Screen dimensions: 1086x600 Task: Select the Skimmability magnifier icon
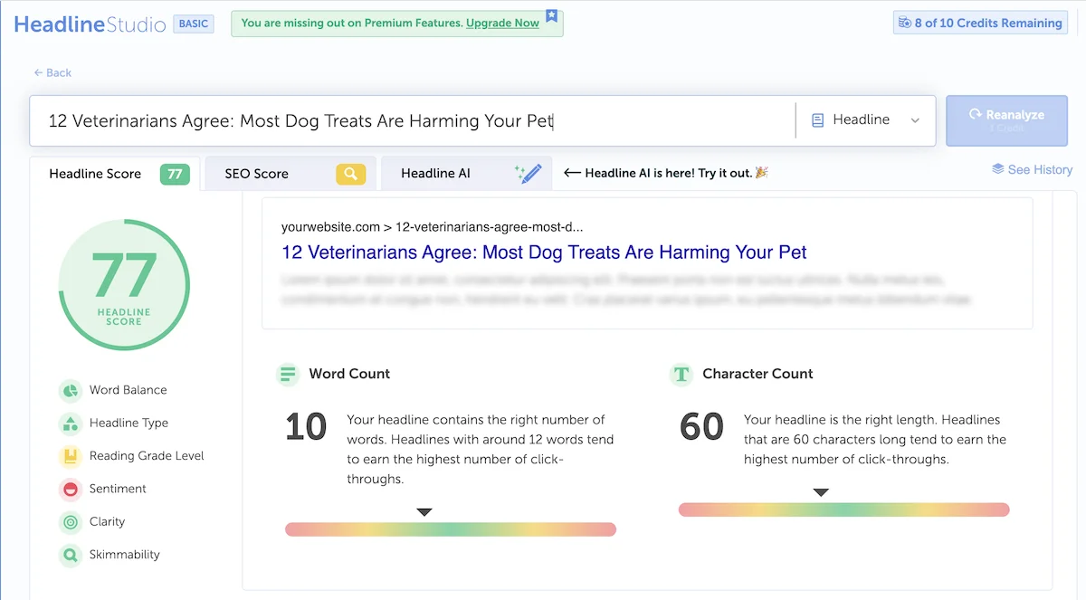(70, 555)
